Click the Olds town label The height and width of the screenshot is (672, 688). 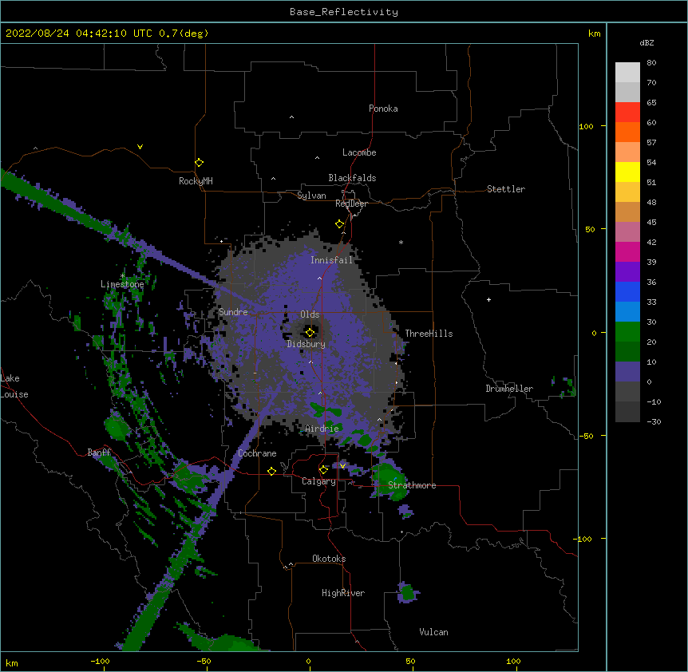(x=310, y=314)
